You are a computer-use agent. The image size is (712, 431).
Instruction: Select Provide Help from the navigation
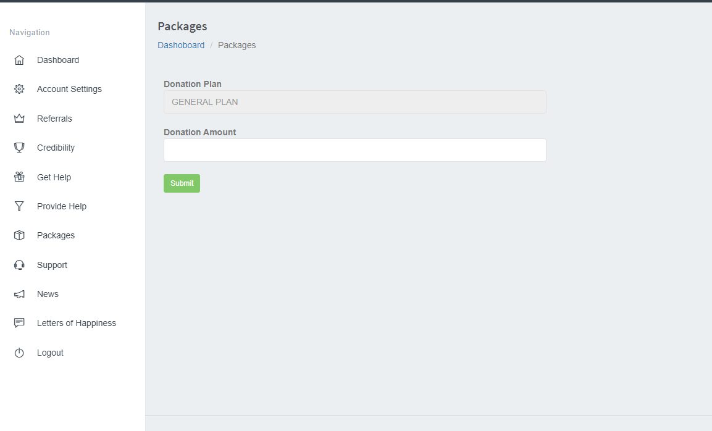[62, 206]
